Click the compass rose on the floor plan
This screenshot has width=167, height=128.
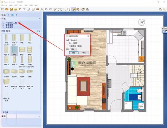[x=141, y=22]
